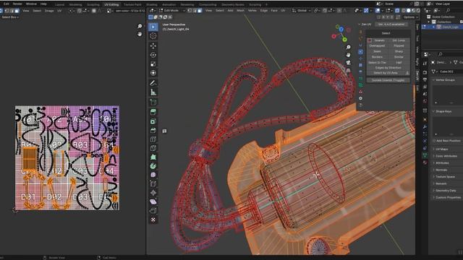Select the Measure tool
The height and width of the screenshot is (260, 463).
(153, 92)
